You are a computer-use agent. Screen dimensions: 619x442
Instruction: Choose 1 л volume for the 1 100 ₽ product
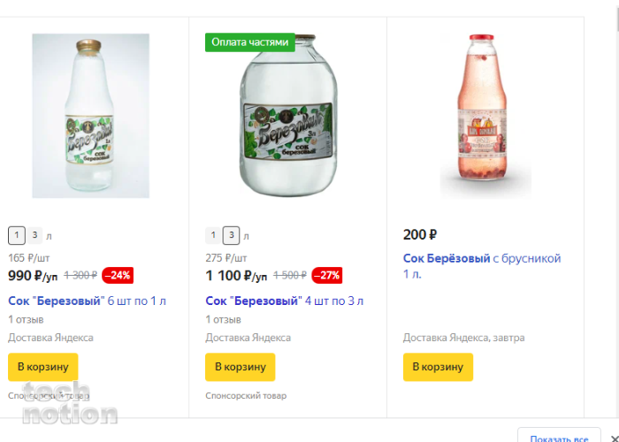tap(214, 235)
